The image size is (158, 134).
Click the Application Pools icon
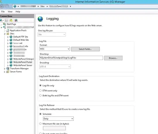coord(8,30)
